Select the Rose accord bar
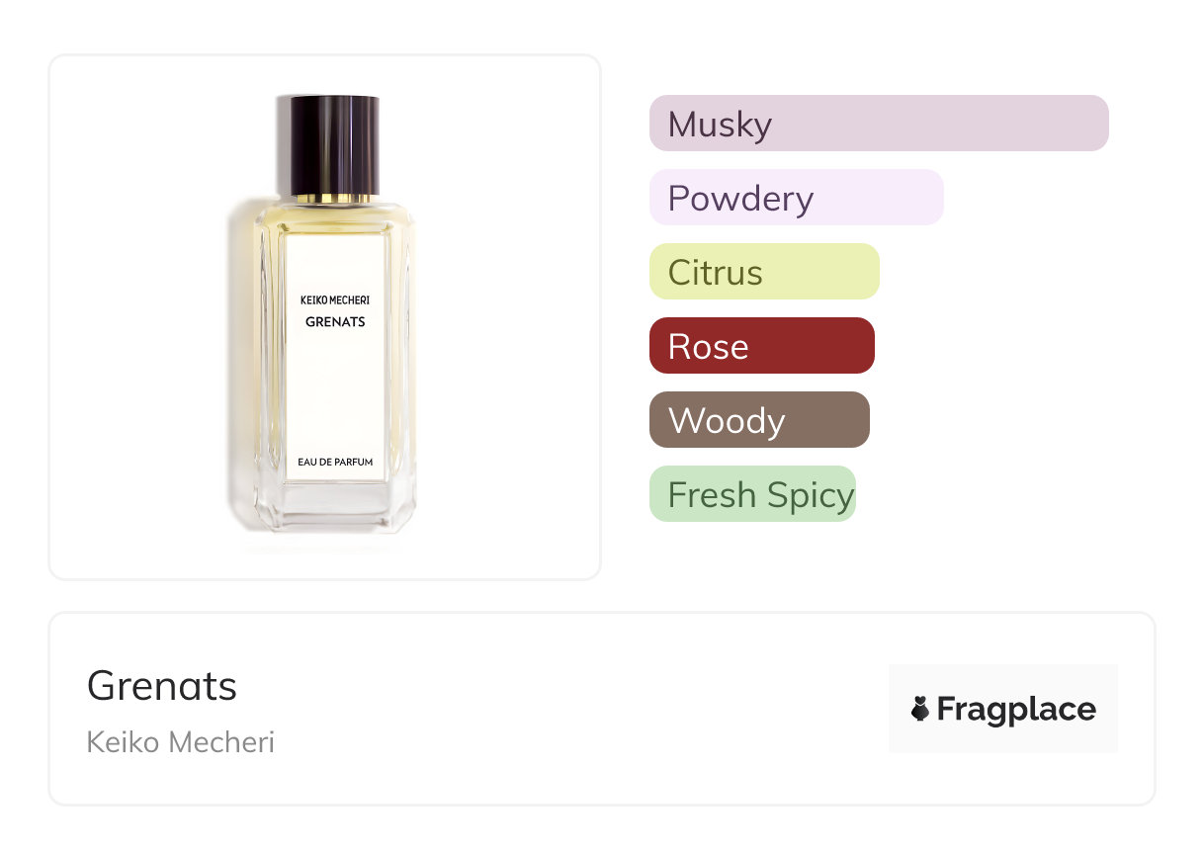1204x854 pixels. [762, 346]
